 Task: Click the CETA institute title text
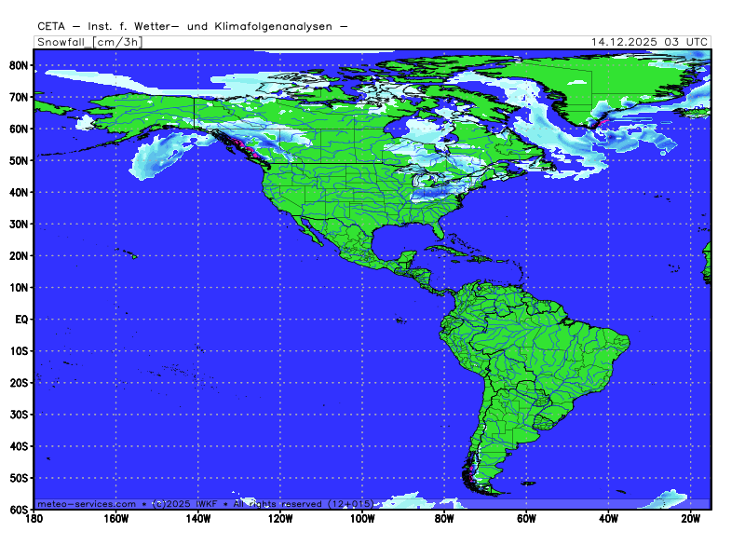(x=193, y=26)
